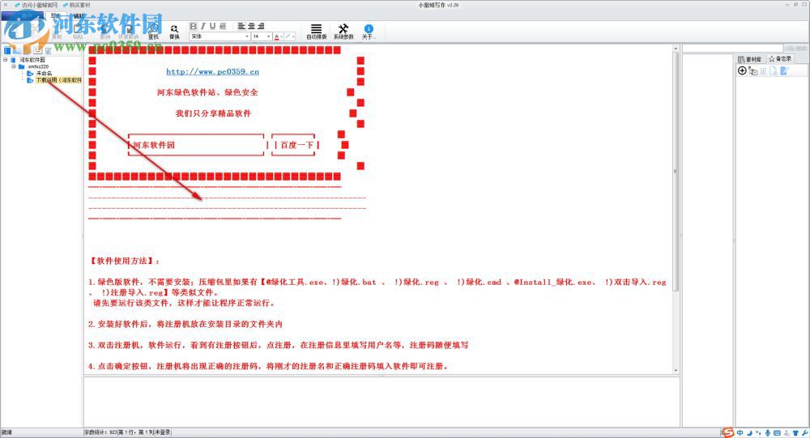The image size is (810, 438).
Task: Open the soft keyboard icon in IME bar
Action: tap(777, 433)
